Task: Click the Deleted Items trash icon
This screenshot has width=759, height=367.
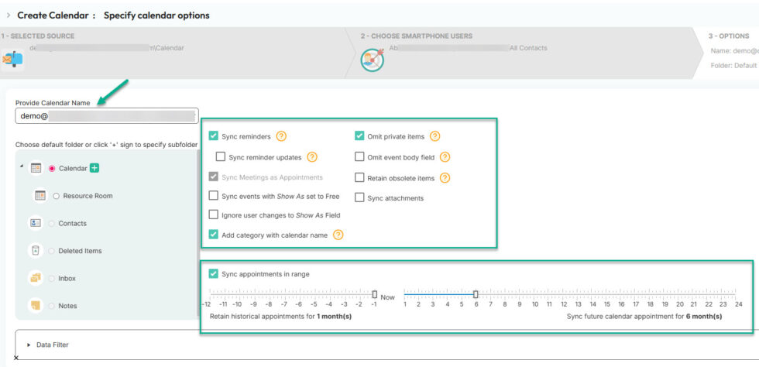Action: (36, 251)
